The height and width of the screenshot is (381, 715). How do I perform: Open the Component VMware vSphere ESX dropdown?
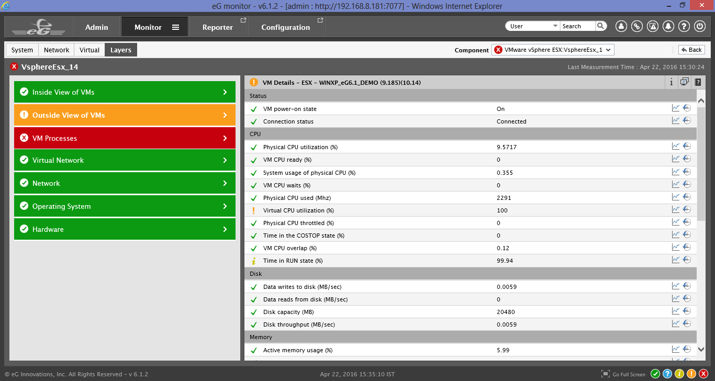pyautogui.click(x=553, y=50)
